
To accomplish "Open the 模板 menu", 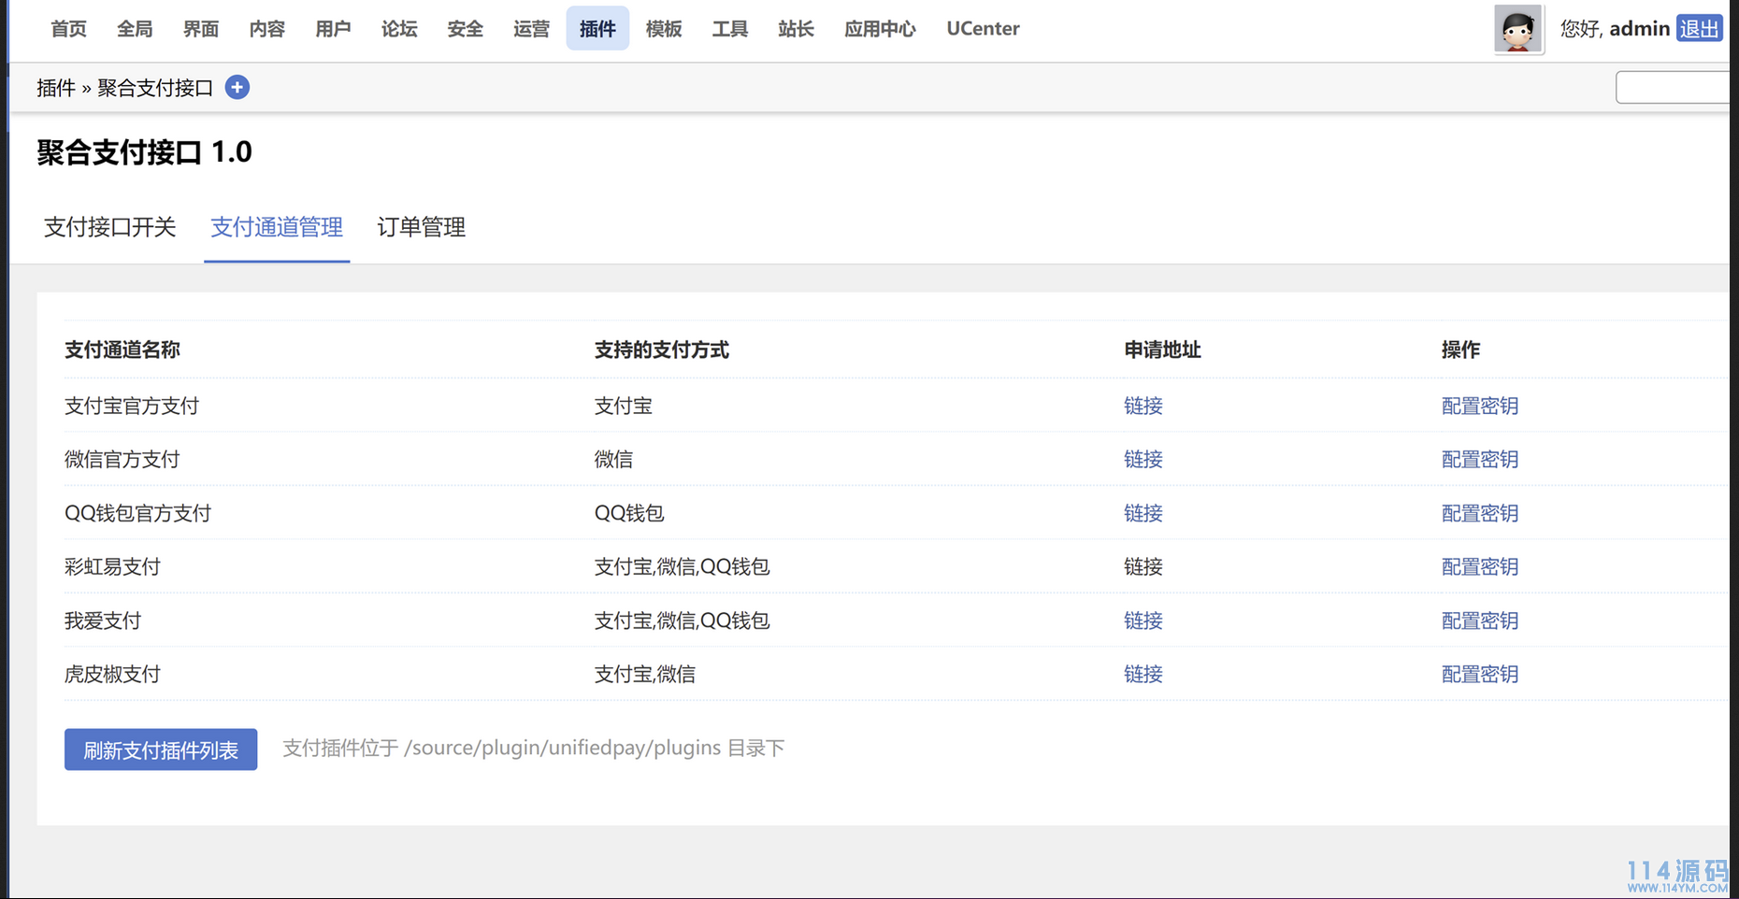I will tap(664, 29).
